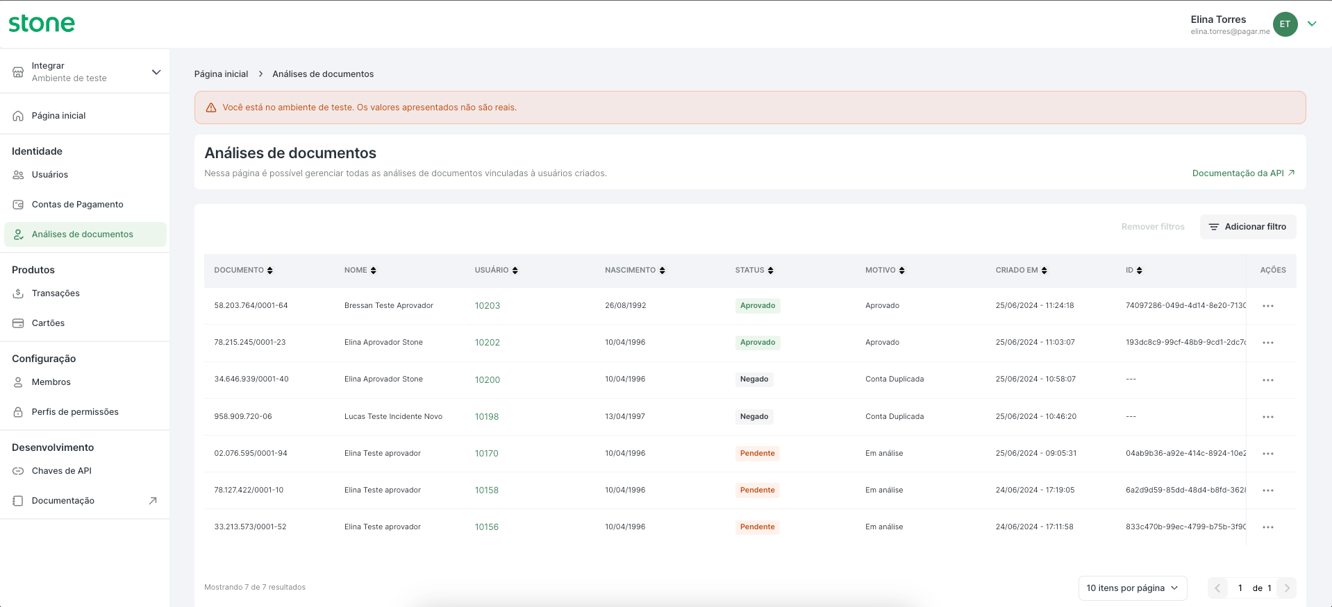Open actions menu for Lucas Teste Incidente Novo
This screenshot has width=1332, height=607.
[x=1268, y=417]
